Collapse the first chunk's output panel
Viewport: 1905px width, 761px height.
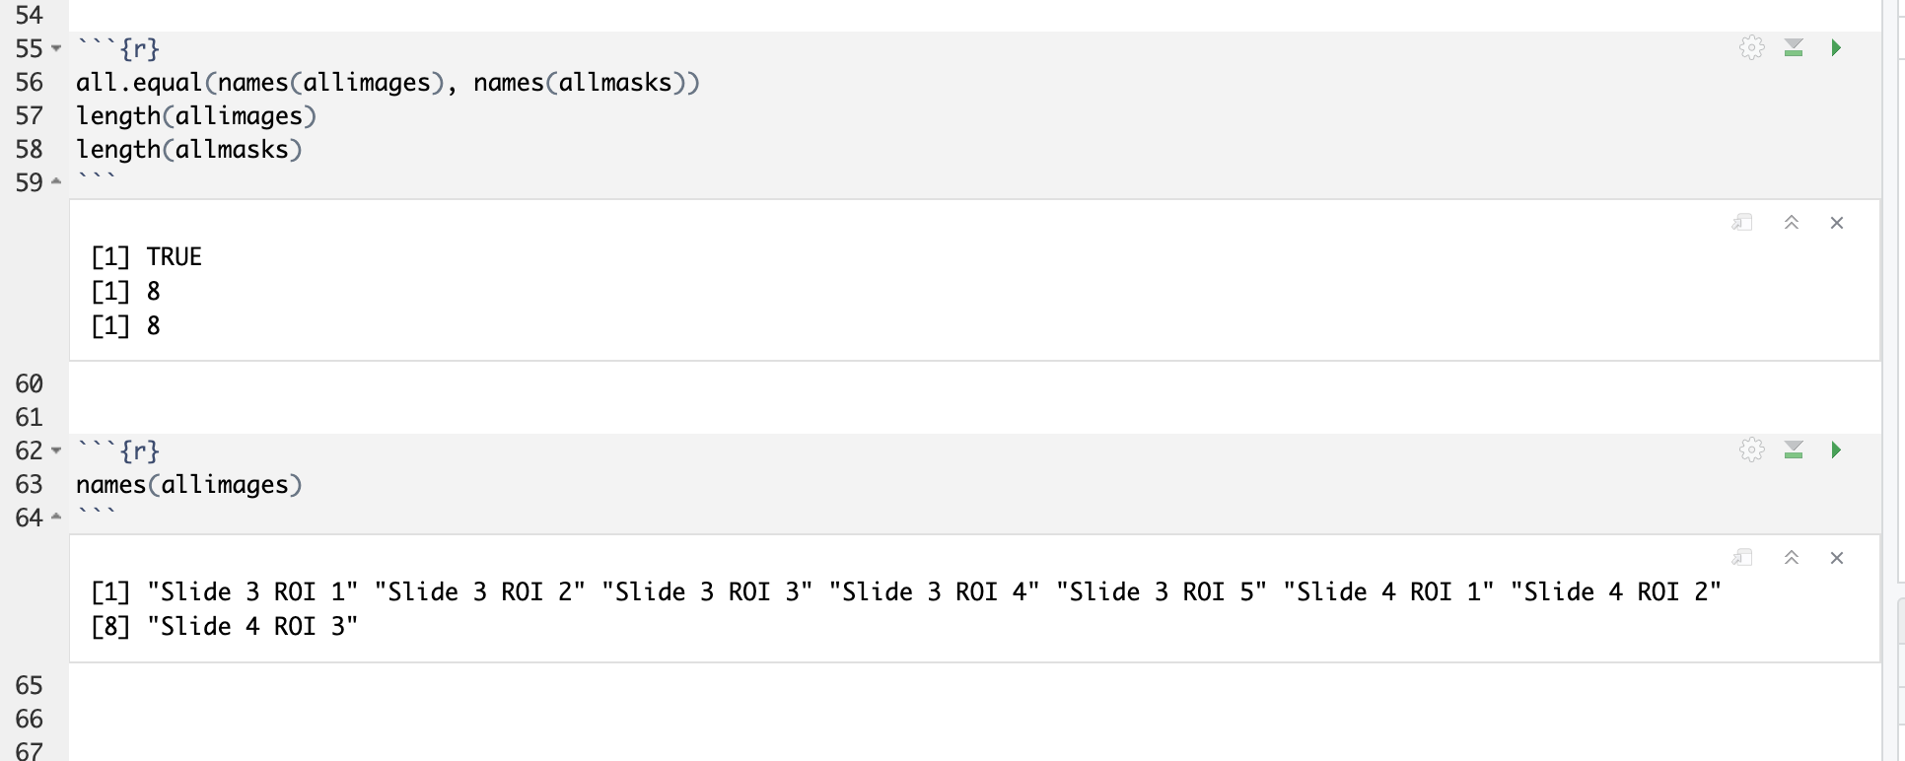click(x=1792, y=223)
